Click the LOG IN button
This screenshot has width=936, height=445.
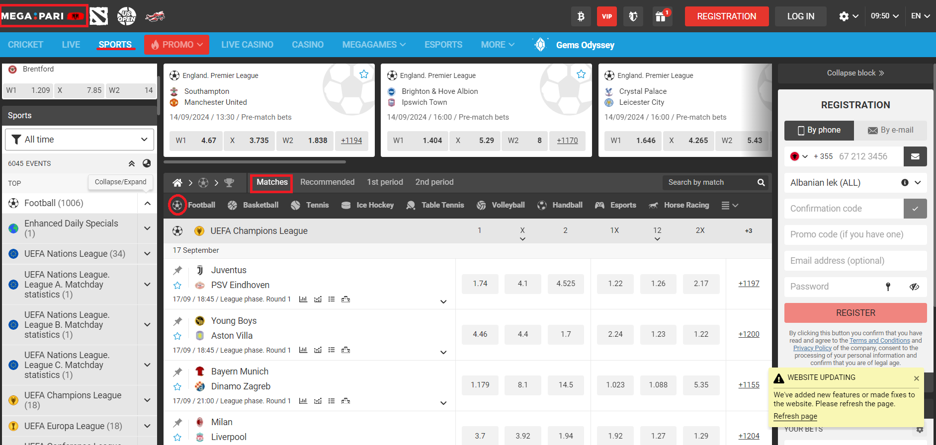(x=800, y=16)
